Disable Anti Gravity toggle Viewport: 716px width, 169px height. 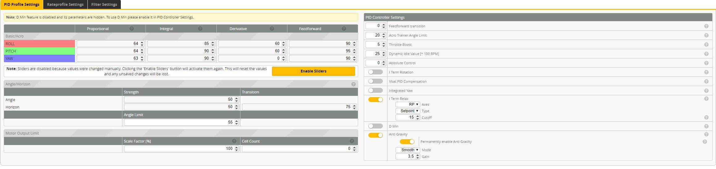375,135
